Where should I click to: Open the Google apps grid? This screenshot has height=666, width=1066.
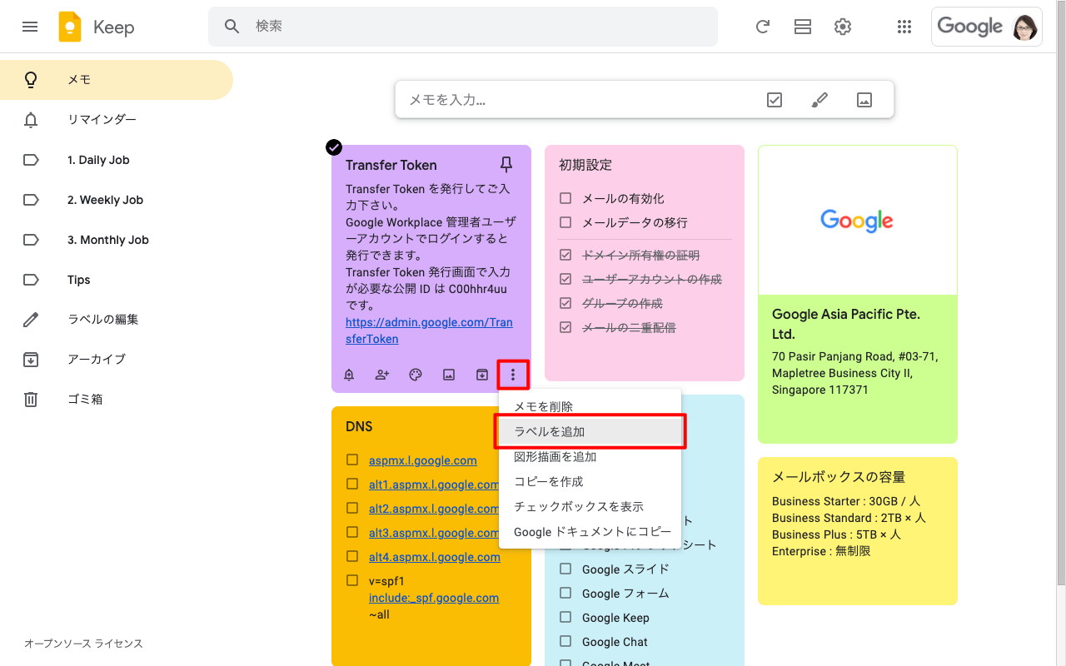pyautogui.click(x=904, y=27)
